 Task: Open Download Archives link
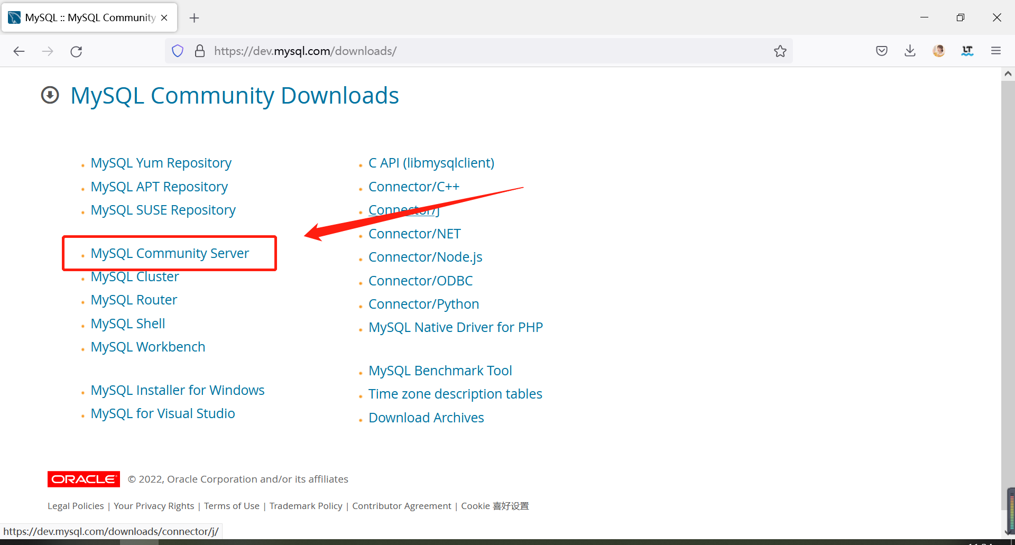[426, 418]
